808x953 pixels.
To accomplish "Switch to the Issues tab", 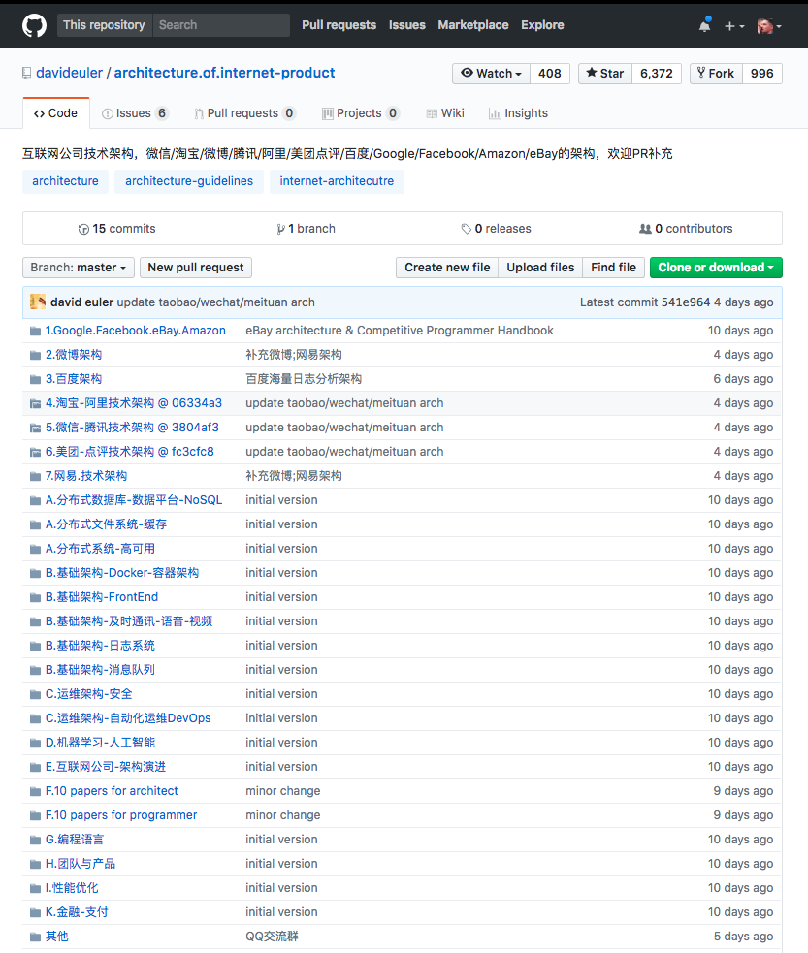I will [x=134, y=113].
